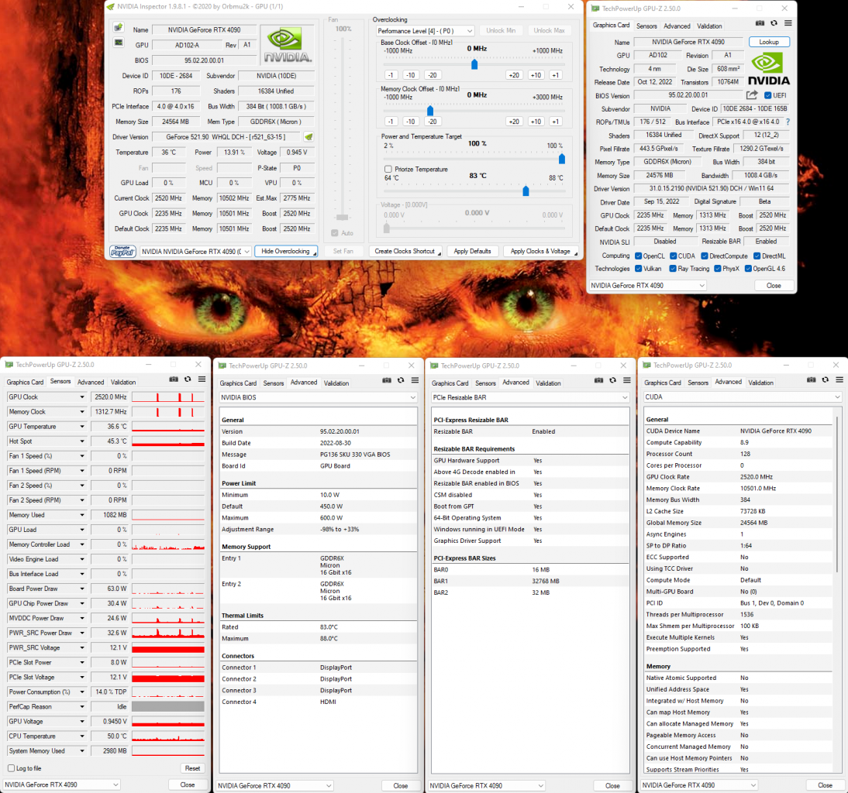Viewport: 848px width, 793px height.
Task: Click refresh icon in NVIDIA BIOS GPU-Z window
Action: tap(401, 380)
